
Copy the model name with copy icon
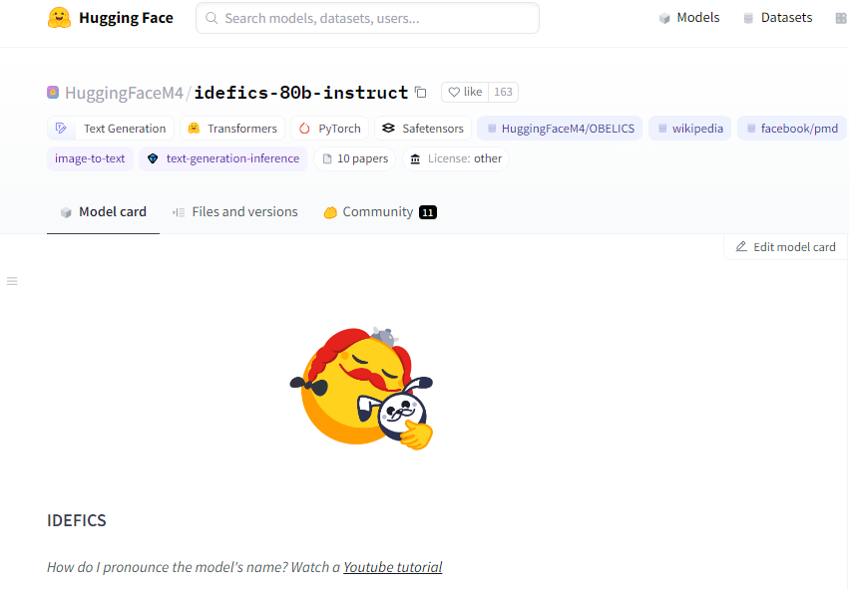pyautogui.click(x=421, y=92)
